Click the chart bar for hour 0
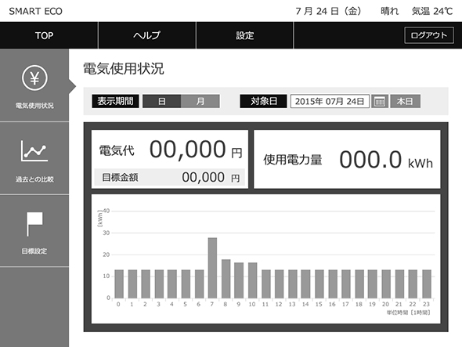 pyautogui.click(x=119, y=284)
